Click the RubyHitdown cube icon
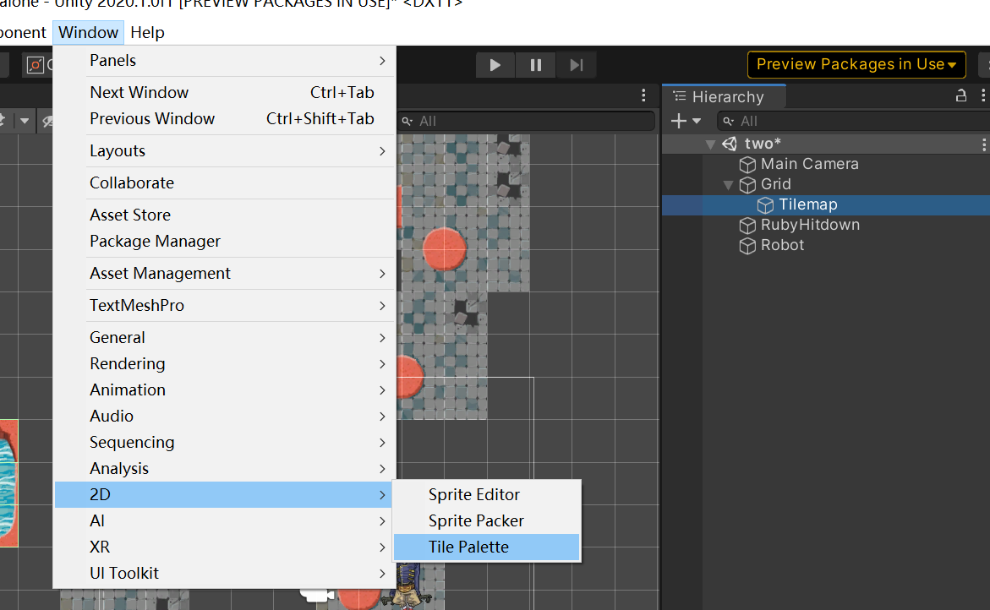 click(x=747, y=226)
